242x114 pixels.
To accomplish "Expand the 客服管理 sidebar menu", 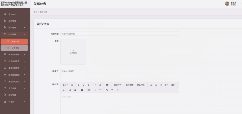I will 14,95.
